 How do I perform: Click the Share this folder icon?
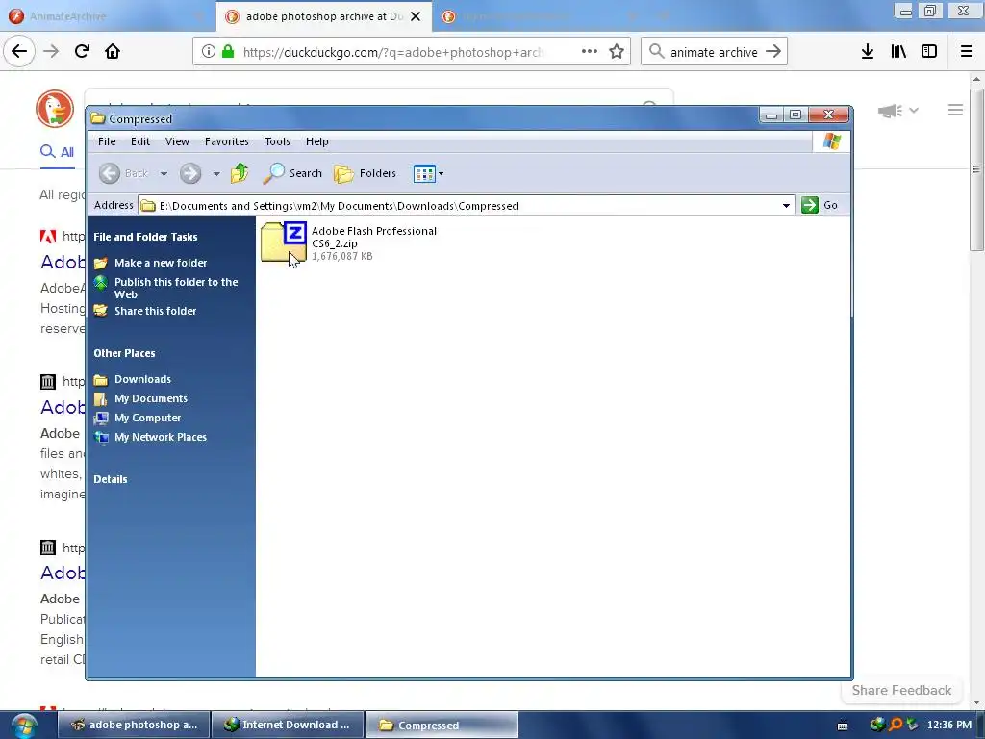coord(100,311)
